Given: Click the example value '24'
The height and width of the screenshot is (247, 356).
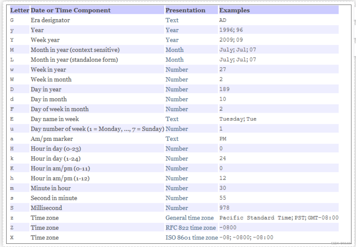Looking at the screenshot, I should pyautogui.click(x=223, y=158).
